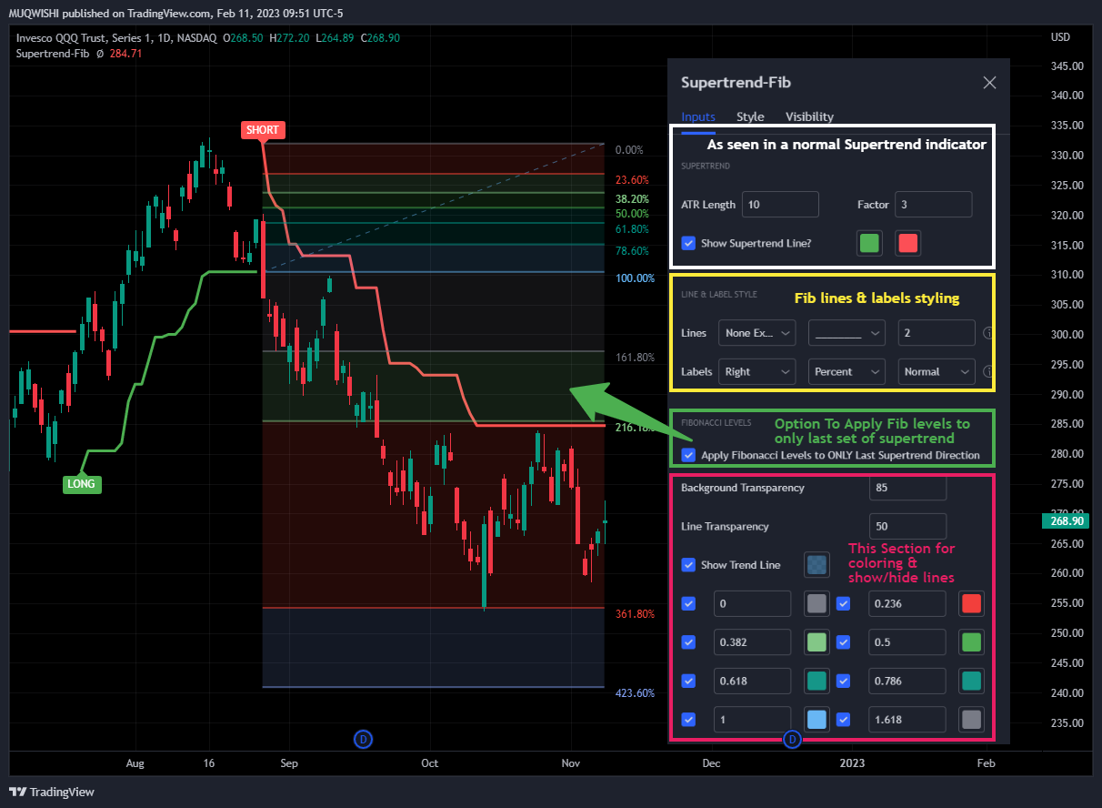Click the Line Transparency field showing 50
The height and width of the screenshot is (808, 1102).
click(x=907, y=526)
